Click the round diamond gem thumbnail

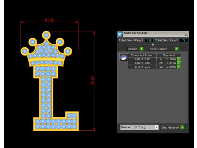click(x=124, y=57)
